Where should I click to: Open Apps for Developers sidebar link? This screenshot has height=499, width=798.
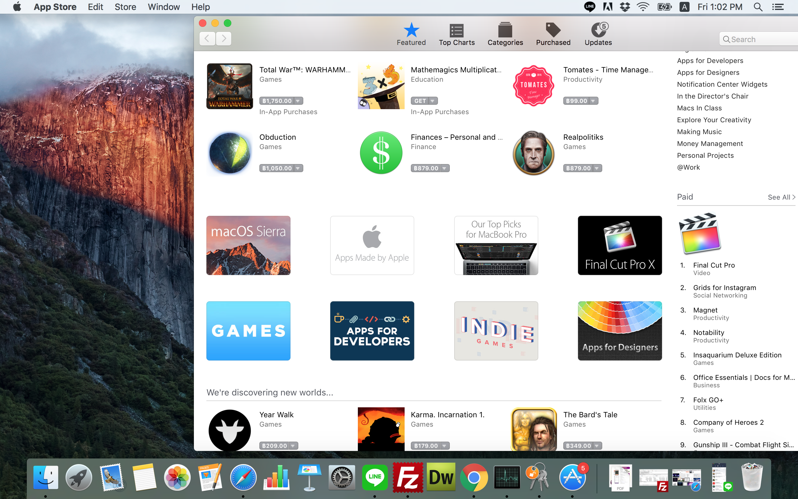click(710, 61)
